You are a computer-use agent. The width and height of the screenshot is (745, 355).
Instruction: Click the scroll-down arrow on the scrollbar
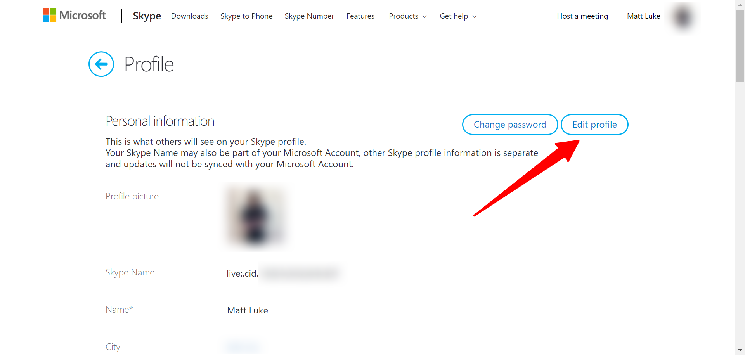pos(740,350)
